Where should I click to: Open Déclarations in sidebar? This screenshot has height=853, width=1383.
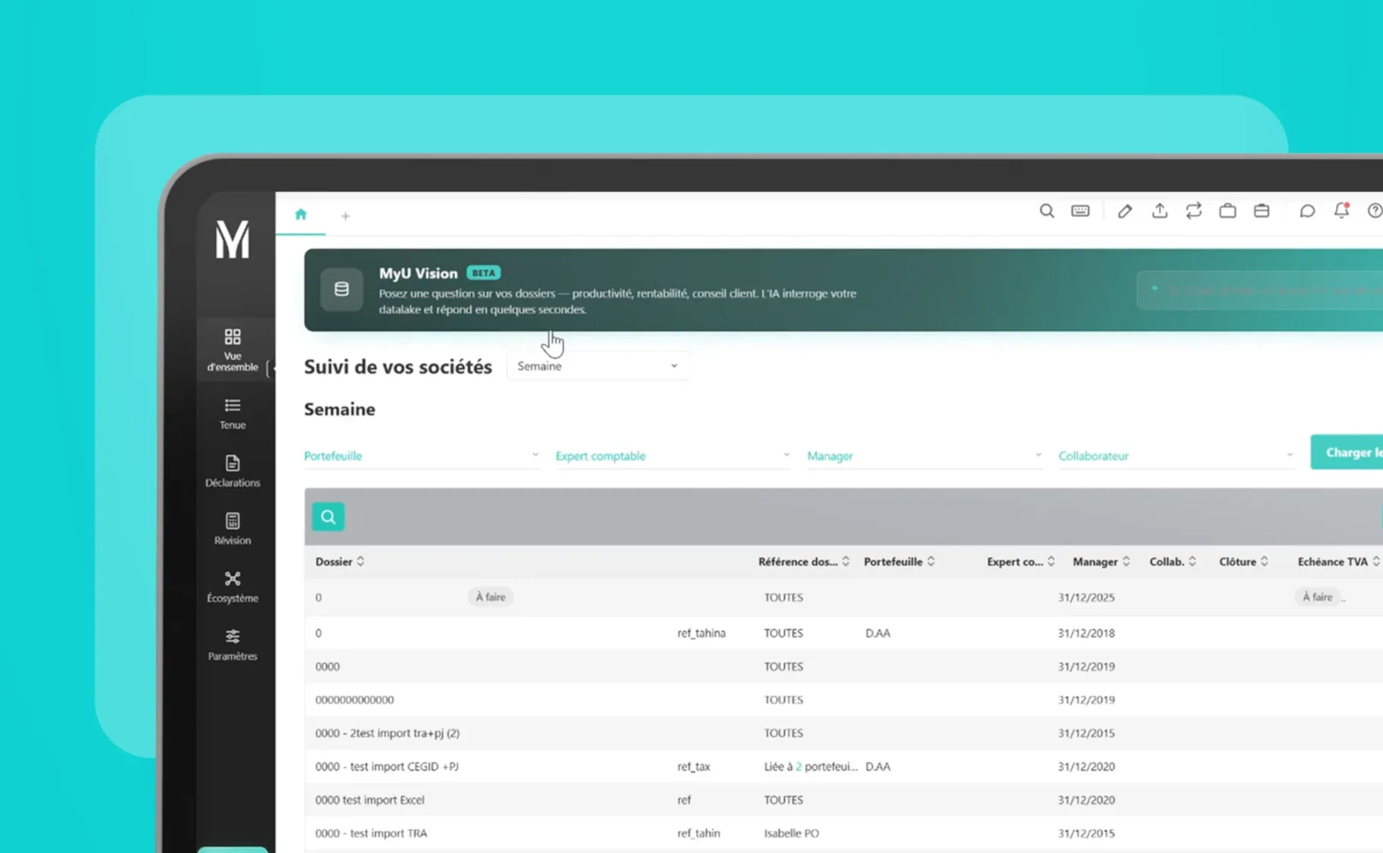coord(233,472)
